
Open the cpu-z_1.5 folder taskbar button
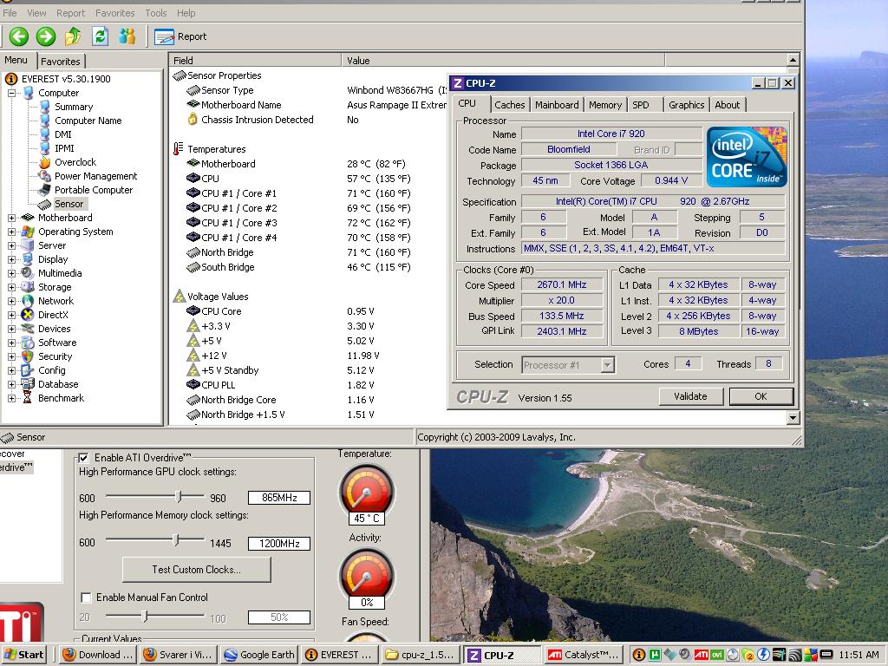(x=422, y=655)
